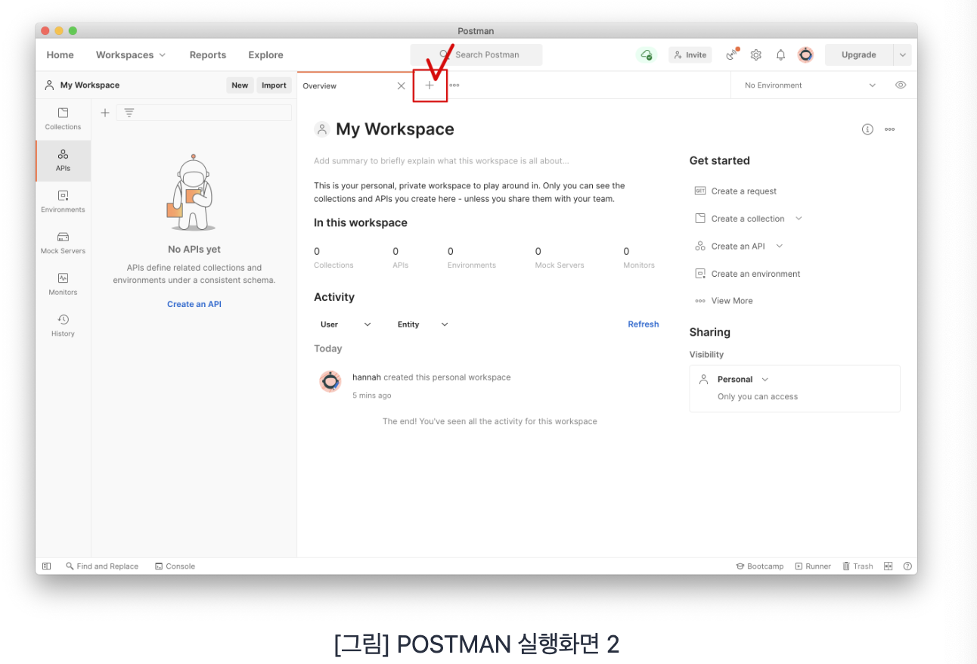This screenshot has width=977, height=664.
Task: Click the user avatar in header
Action: (x=806, y=54)
